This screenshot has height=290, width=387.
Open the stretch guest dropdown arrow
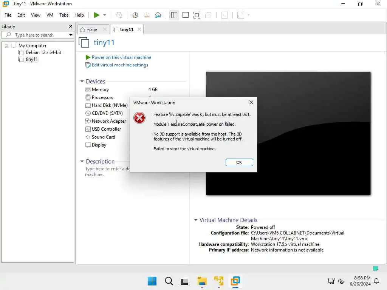coord(249,15)
